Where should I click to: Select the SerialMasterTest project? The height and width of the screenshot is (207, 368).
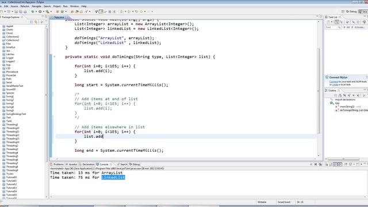14,86
